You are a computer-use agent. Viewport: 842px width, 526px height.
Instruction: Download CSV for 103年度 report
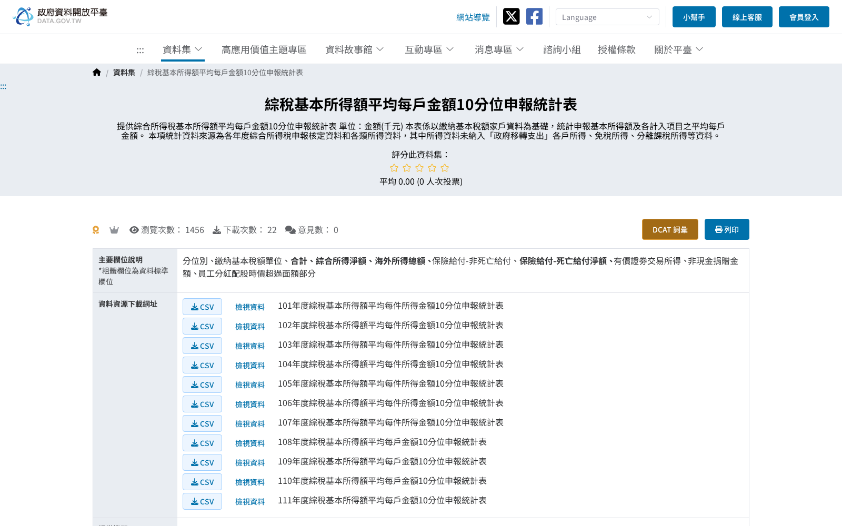(x=202, y=346)
